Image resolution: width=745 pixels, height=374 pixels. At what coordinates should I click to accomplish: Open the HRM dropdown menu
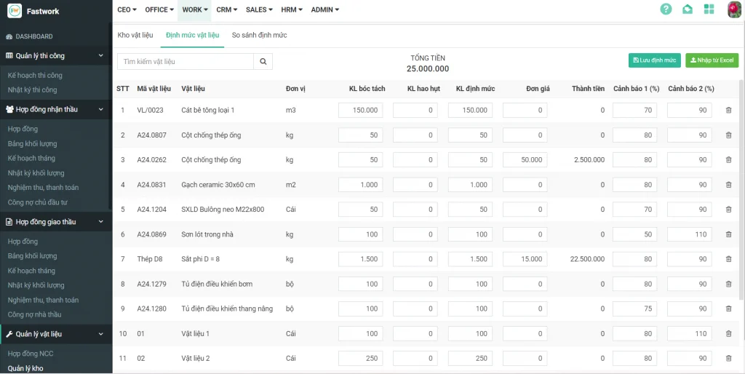point(292,9)
